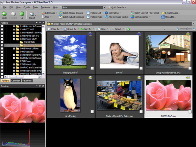The image size is (196, 147).
Task: Switch to the Favorites tab
Action: click(27, 81)
